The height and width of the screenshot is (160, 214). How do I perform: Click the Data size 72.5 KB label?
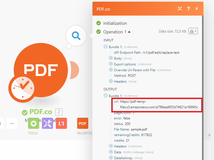[172, 31]
